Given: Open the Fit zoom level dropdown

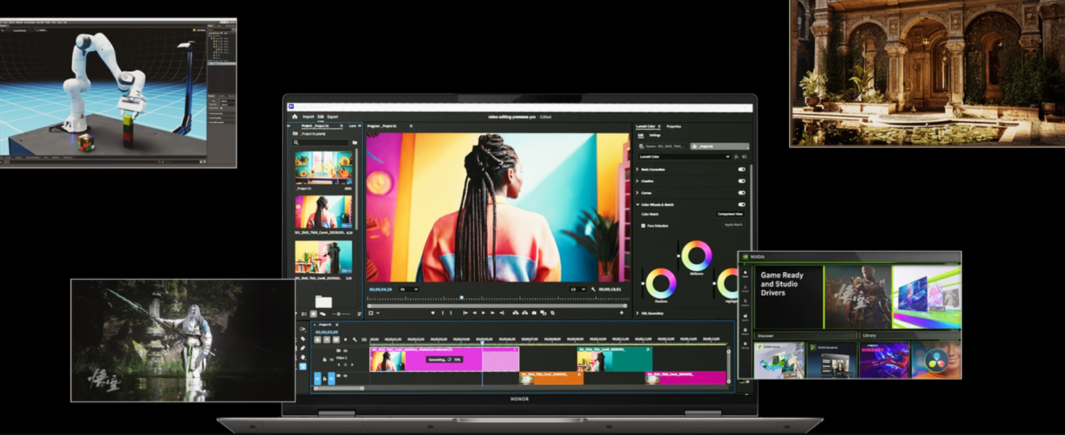Looking at the screenshot, I should (408, 289).
